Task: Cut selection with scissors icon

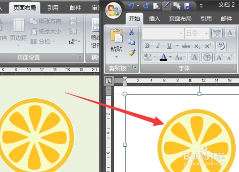Action: coord(131,32)
